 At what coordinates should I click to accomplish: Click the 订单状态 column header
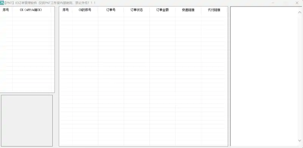[x=137, y=10]
